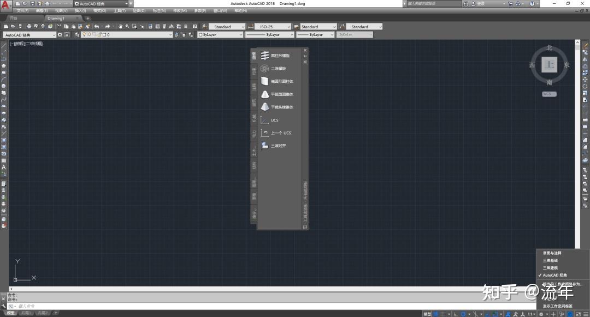Open the linetype ByLayer dropdown

[269, 34]
